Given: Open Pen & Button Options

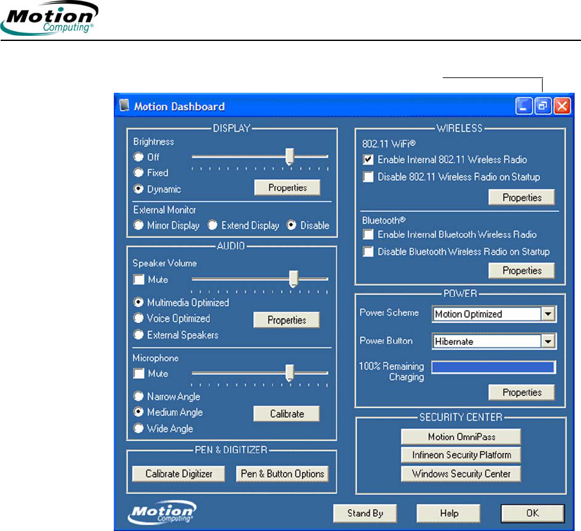Looking at the screenshot, I should pos(282,473).
